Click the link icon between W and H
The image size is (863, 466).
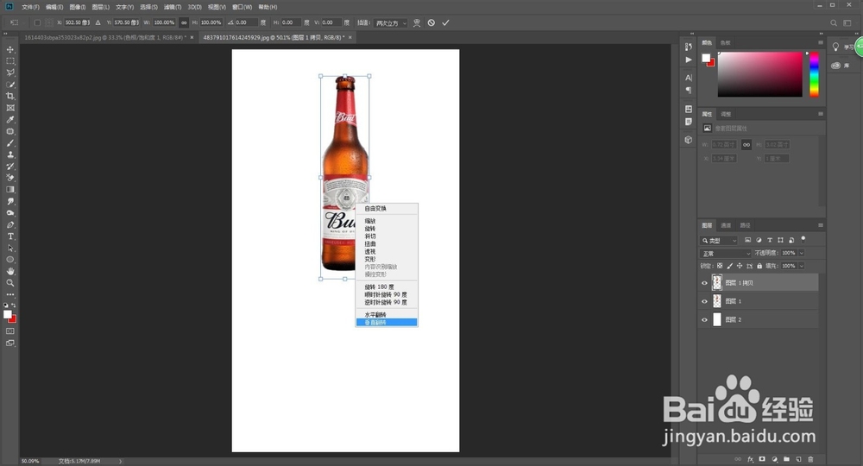click(x=184, y=22)
